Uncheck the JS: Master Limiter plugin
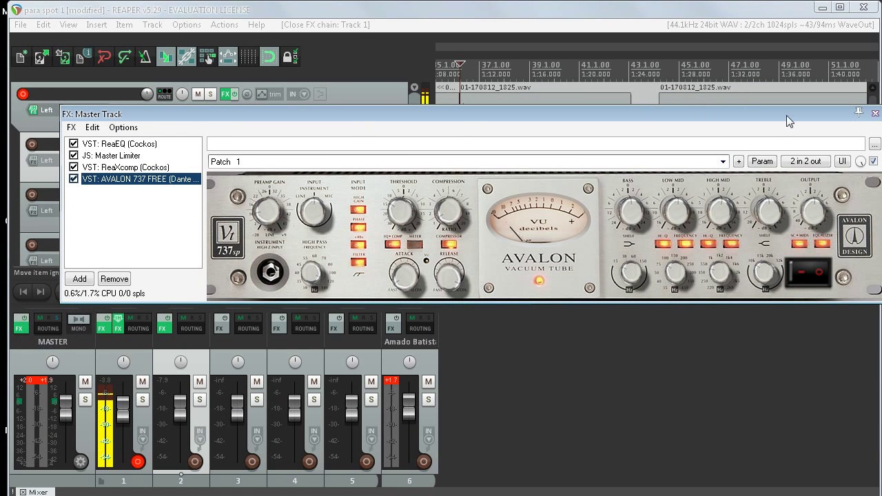The width and height of the screenshot is (882, 496). tap(74, 156)
